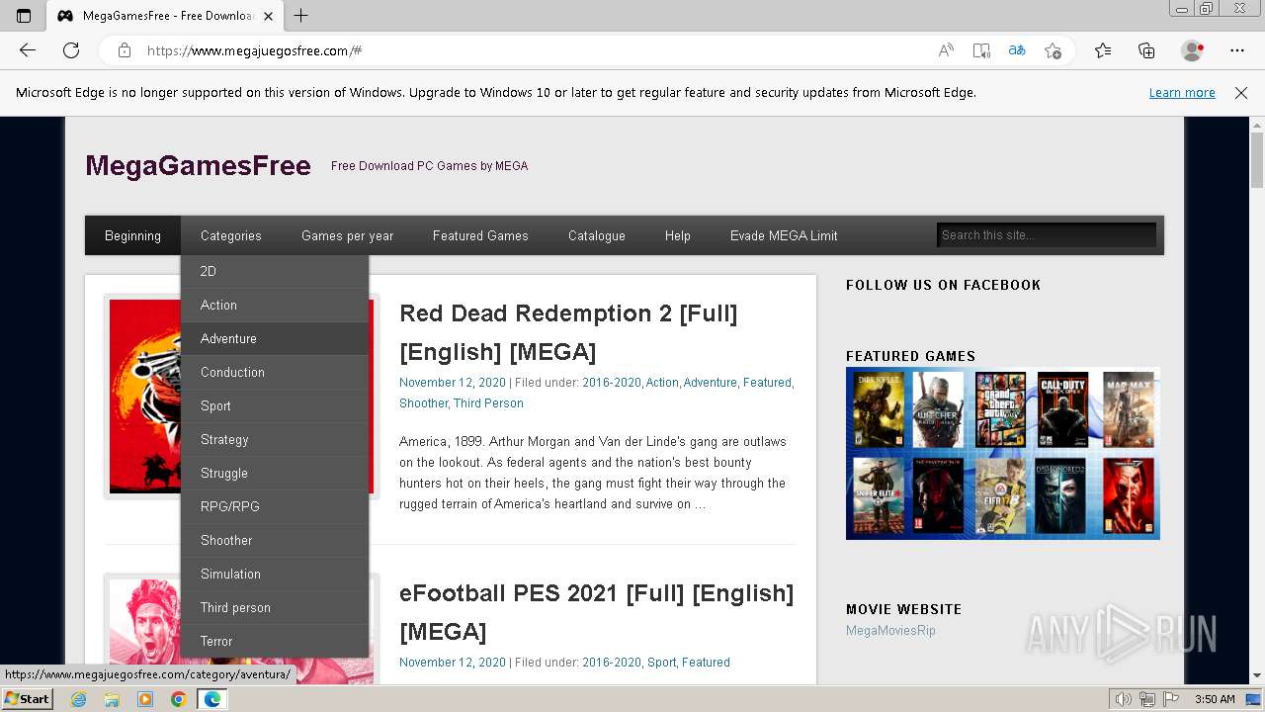
Task: Open the Categories menu
Action: pos(230,235)
